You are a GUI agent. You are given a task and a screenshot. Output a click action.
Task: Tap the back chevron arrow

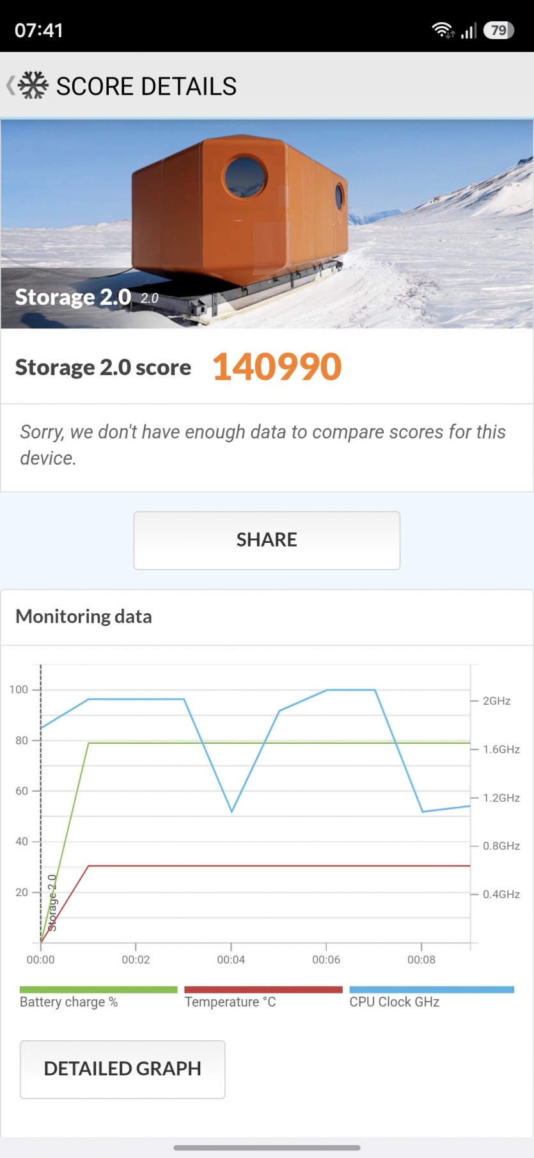pos(10,86)
